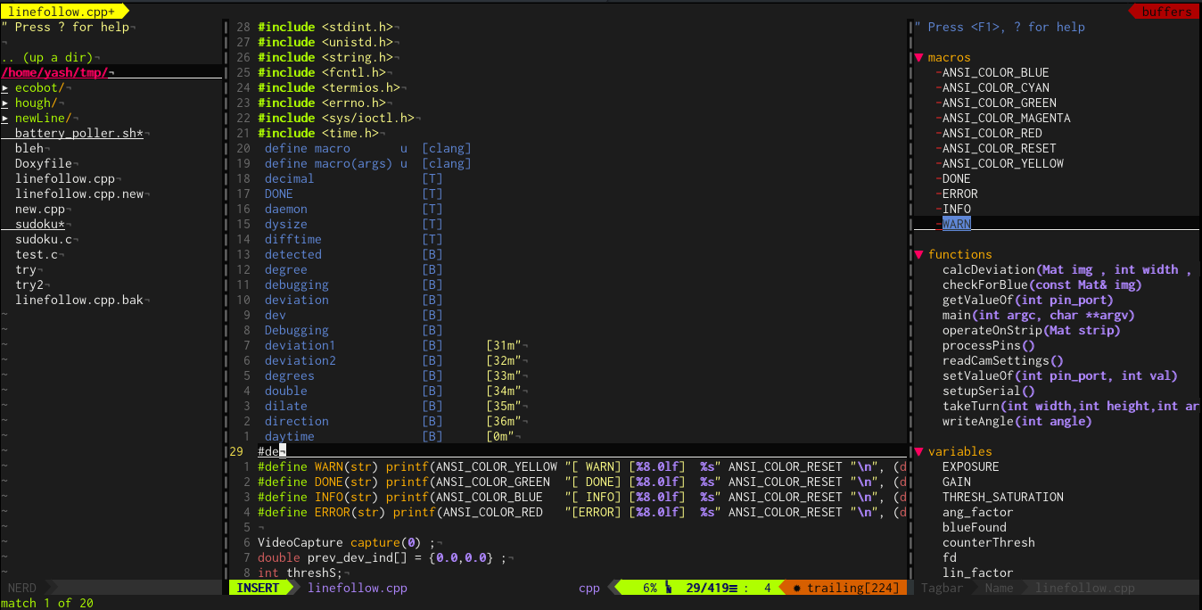Screen dimensions: 1202x610
Task: Jump to setupSerial function tag
Action: pyautogui.click(x=989, y=391)
